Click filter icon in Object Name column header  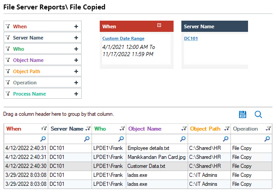[183, 129]
